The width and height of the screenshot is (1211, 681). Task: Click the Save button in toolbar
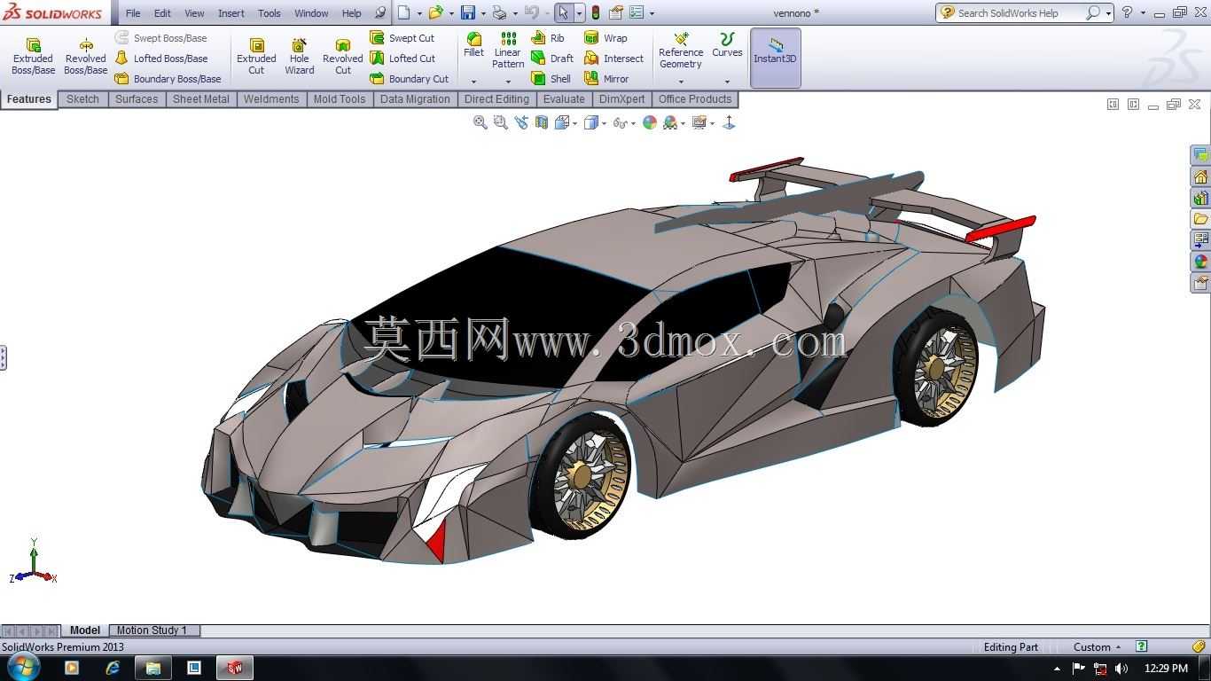coord(468,12)
